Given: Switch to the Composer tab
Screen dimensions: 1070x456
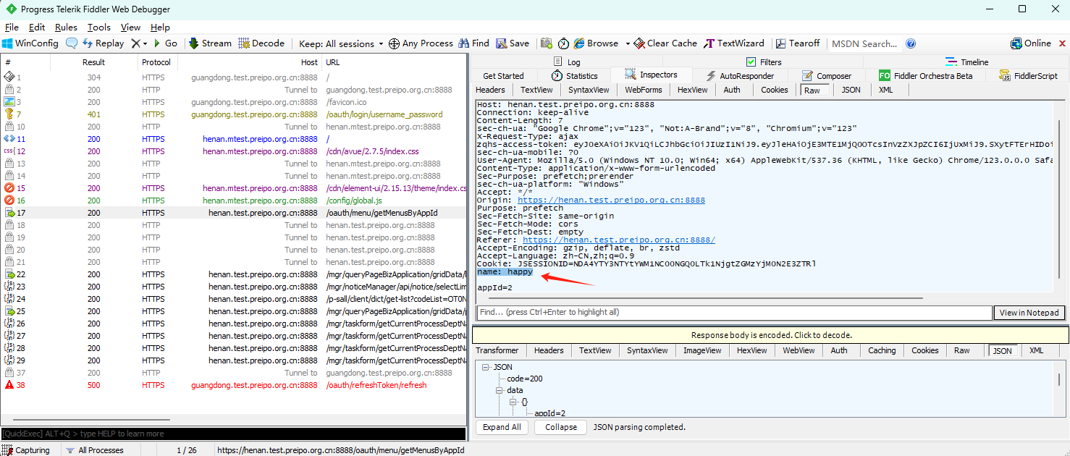Looking at the screenshot, I should click(x=827, y=75).
